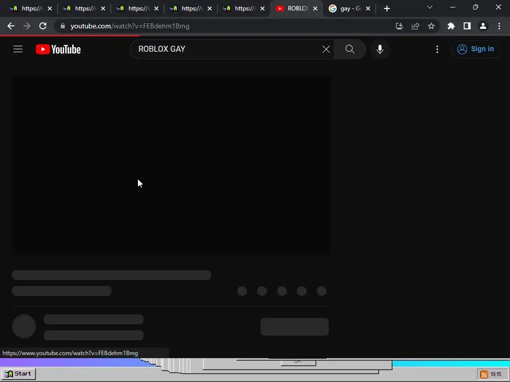
Task: Go to YouTube home via logo
Action: coord(58,49)
